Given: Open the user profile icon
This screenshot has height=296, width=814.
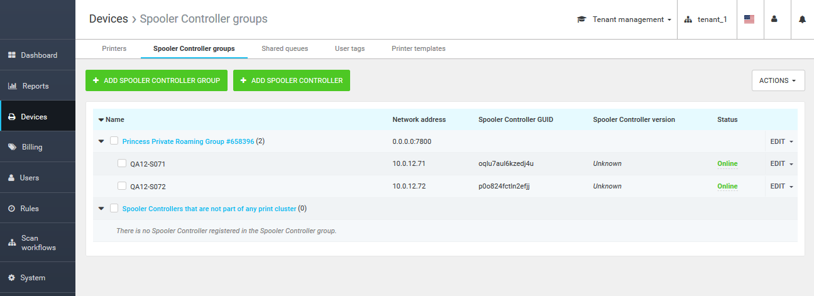Looking at the screenshot, I should (x=774, y=19).
